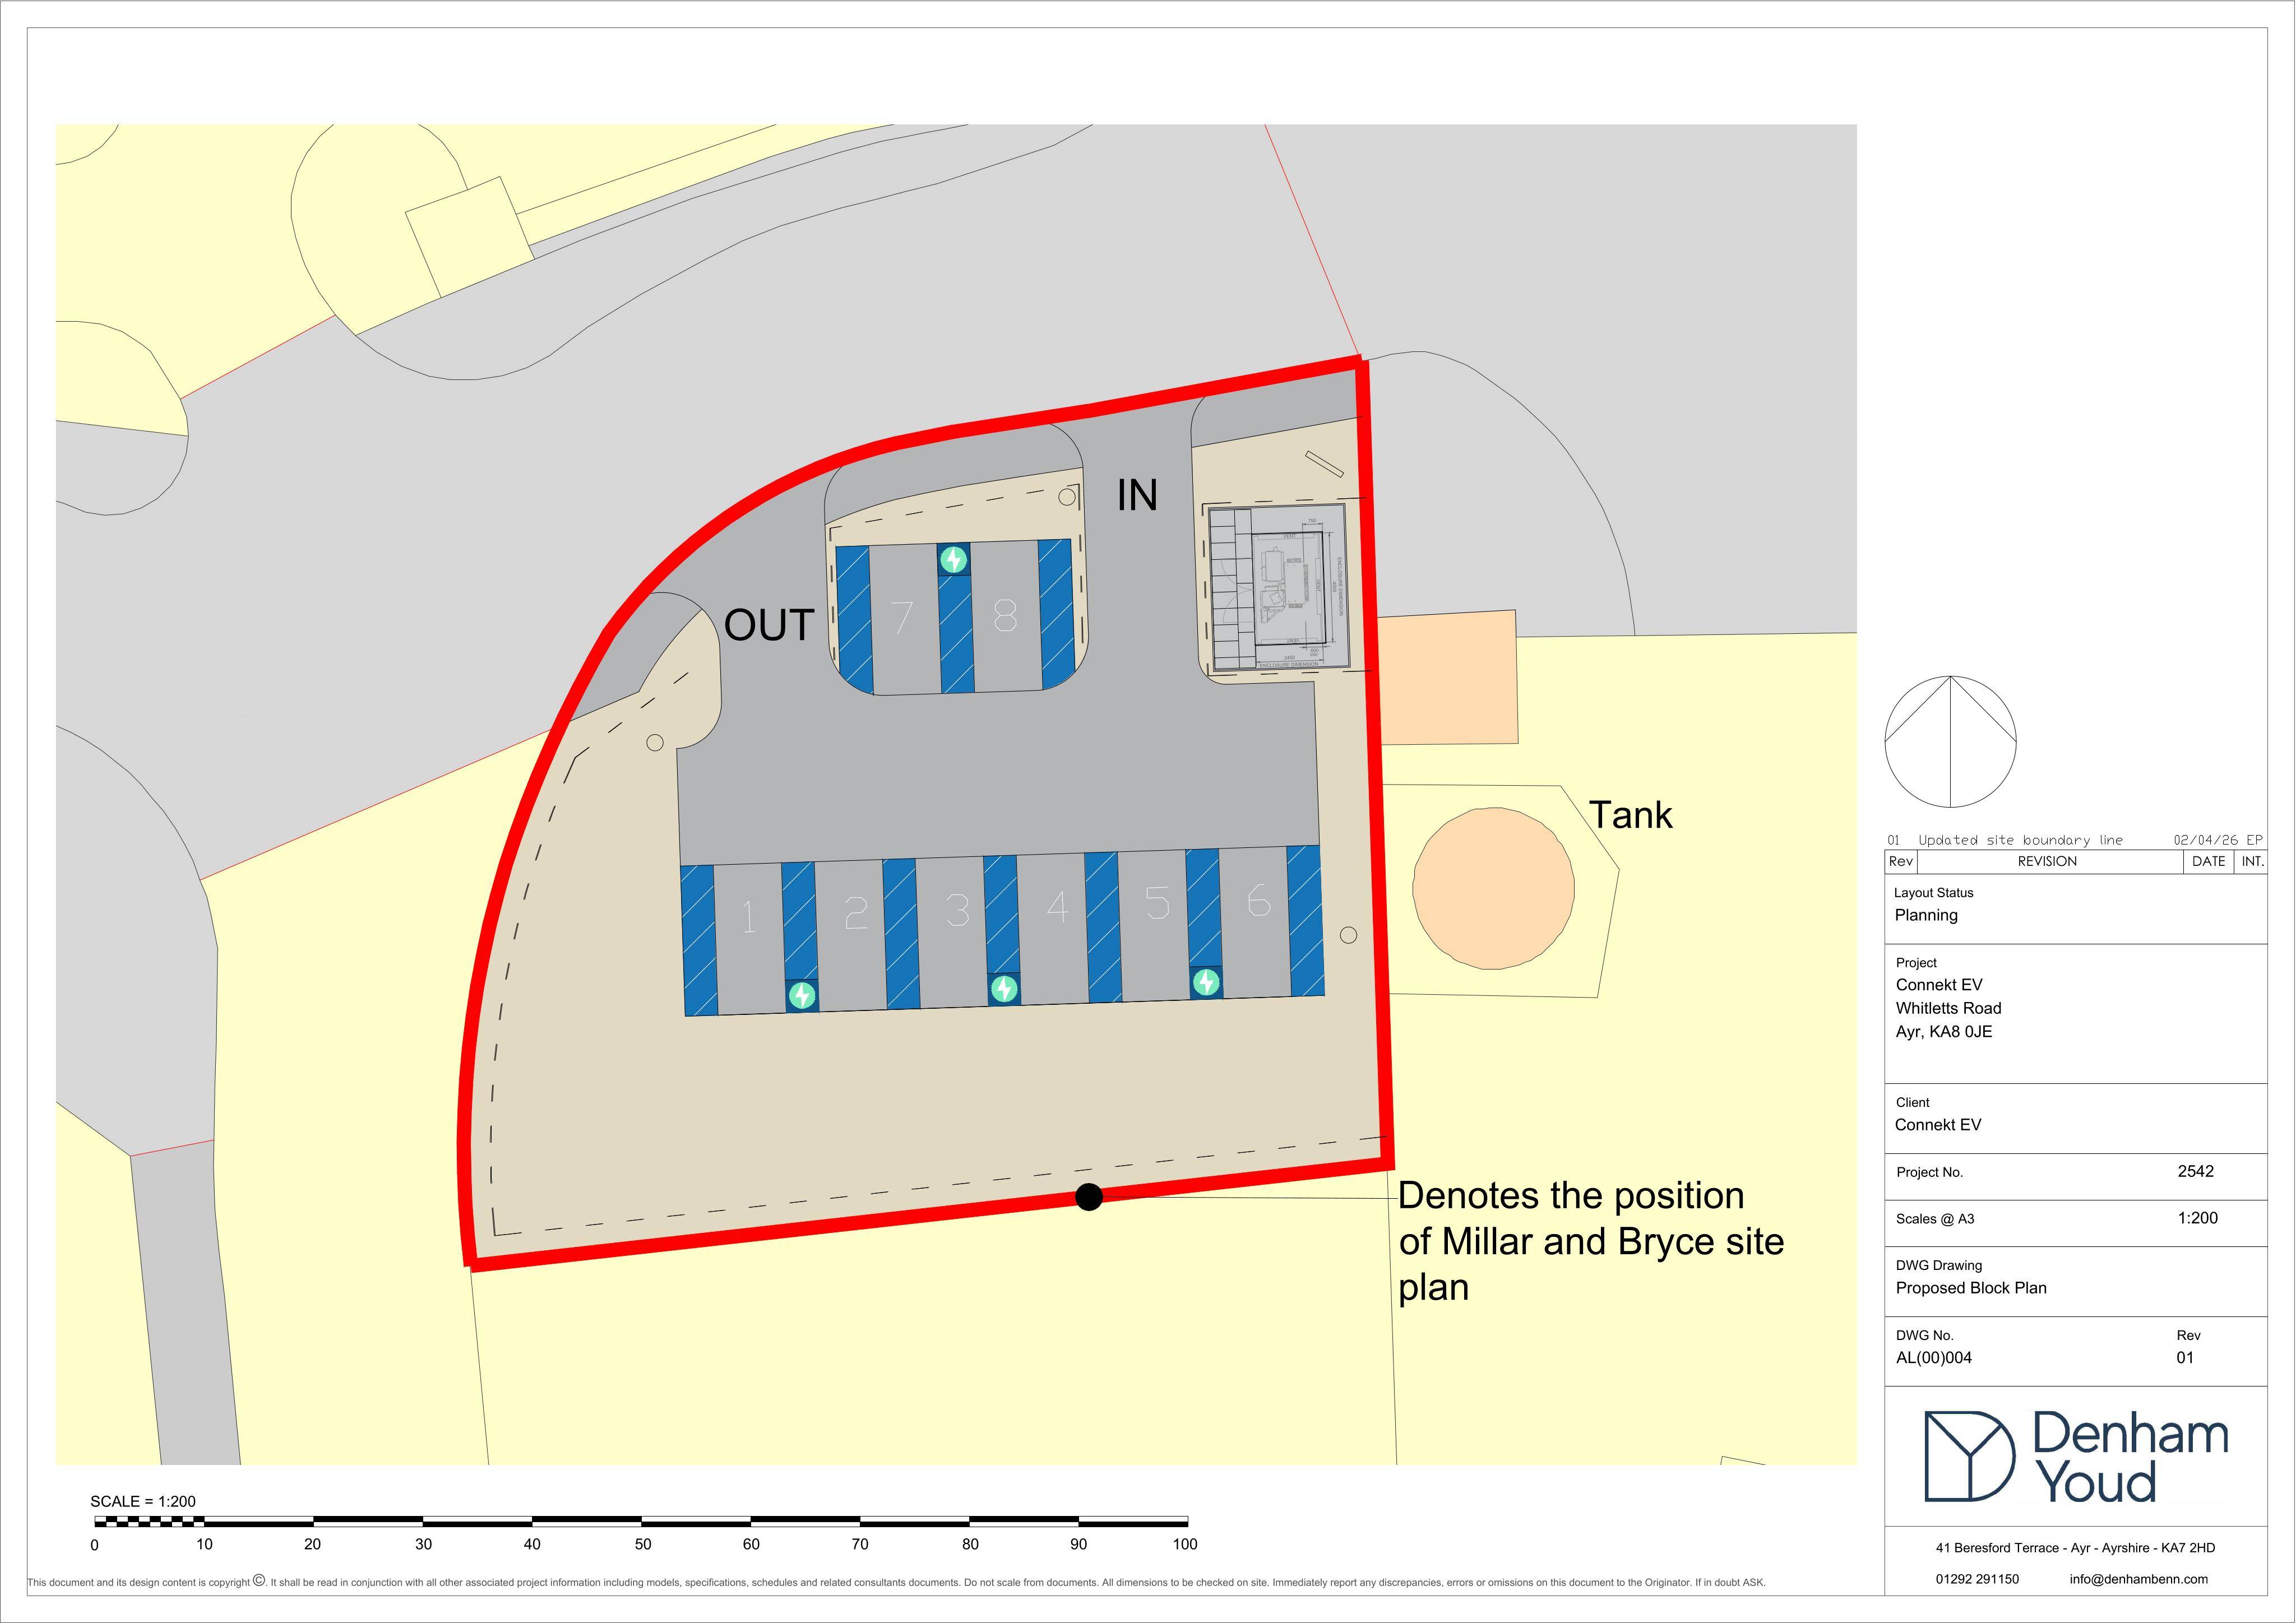Click the 'SCALE = 1:200' label
Screen dimensions: 2296x1623
(143, 1501)
